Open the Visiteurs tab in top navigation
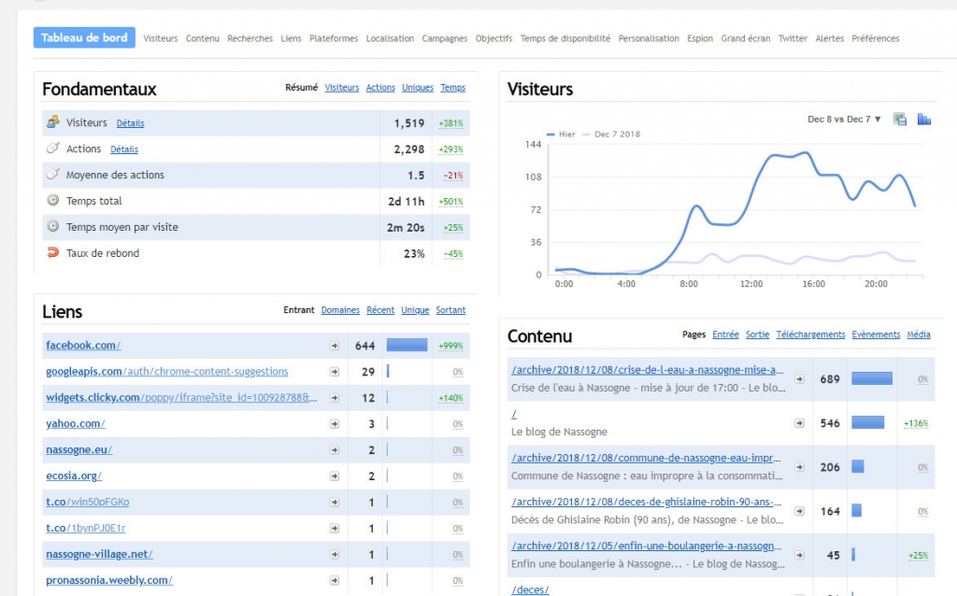This screenshot has height=596, width=957. (x=161, y=38)
